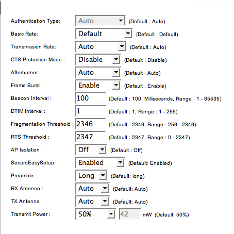Expand the CTS Protection Mode dropdown
Image resolution: width=234 pixels, height=234 pixels.
(98, 59)
